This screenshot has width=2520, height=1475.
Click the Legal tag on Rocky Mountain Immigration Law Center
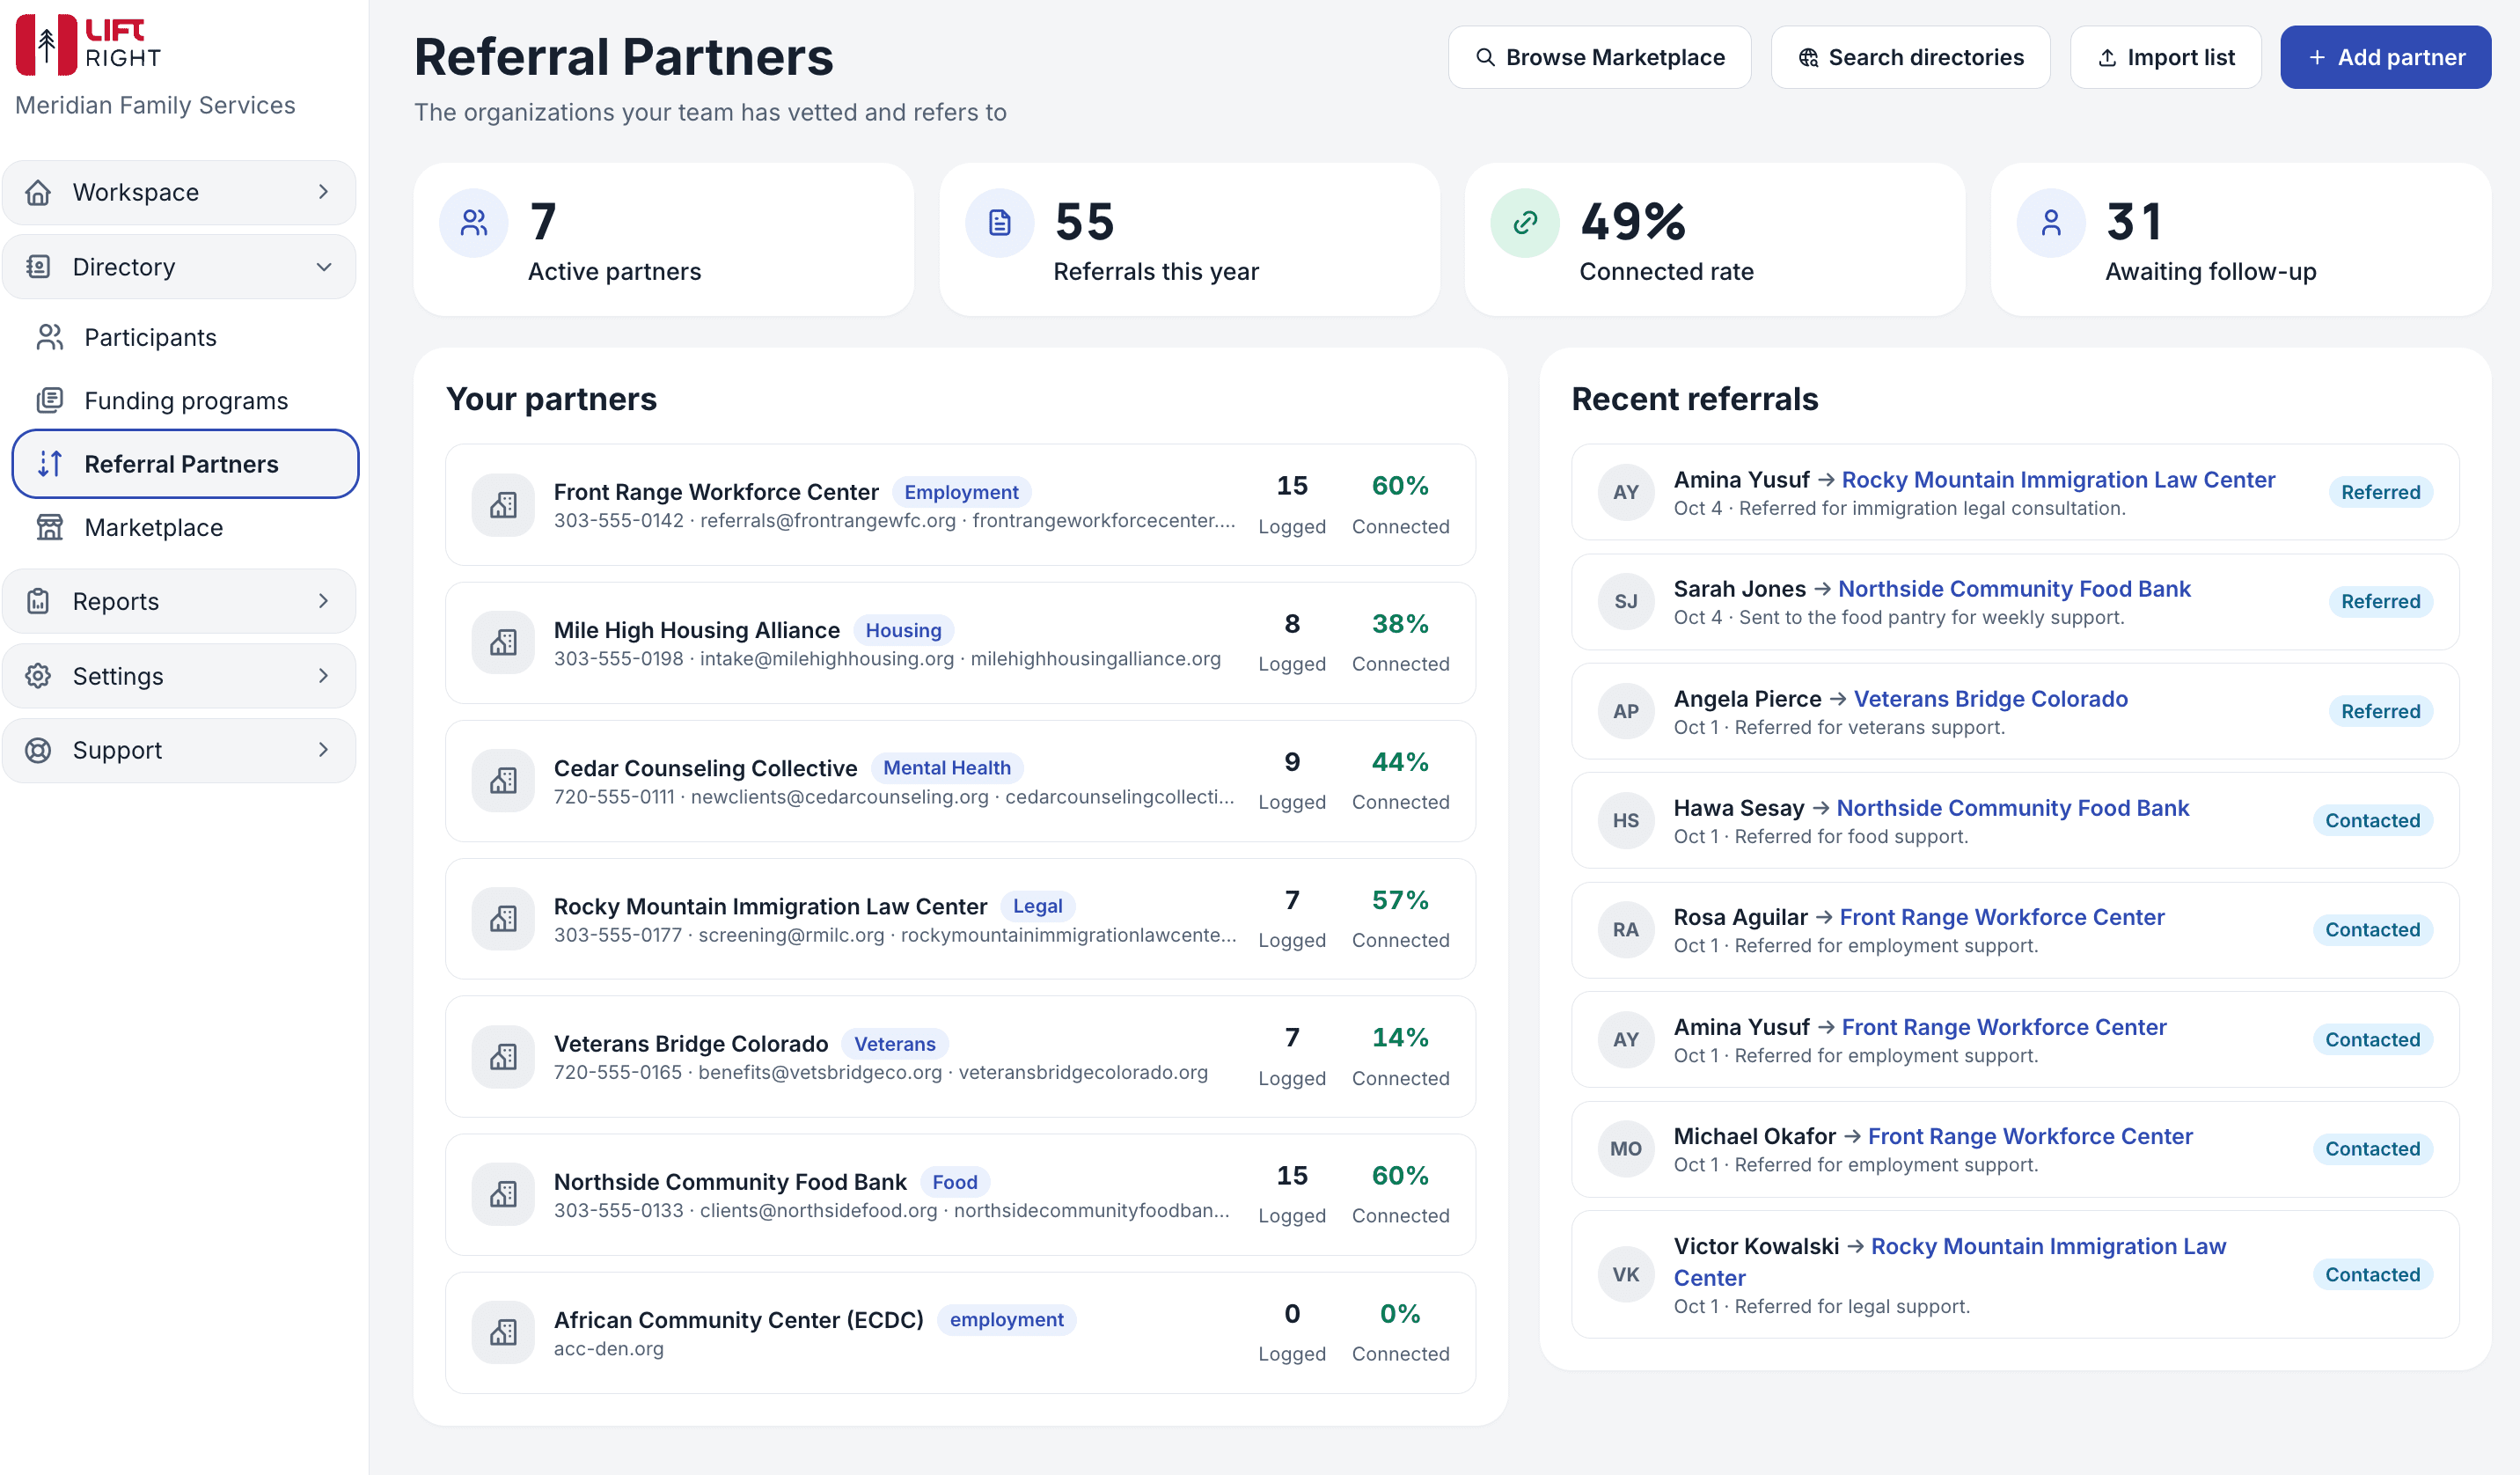pyautogui.click(x=1037, y=906)
